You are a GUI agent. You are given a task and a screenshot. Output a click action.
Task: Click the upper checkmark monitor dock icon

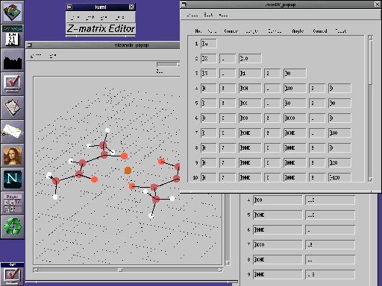(13, 84)
